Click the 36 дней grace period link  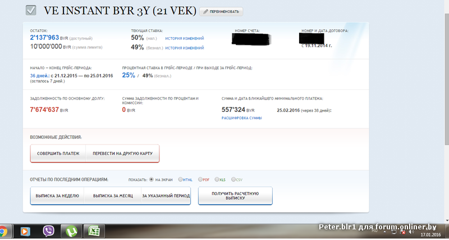pyautogui.click(x=40, y=76)
